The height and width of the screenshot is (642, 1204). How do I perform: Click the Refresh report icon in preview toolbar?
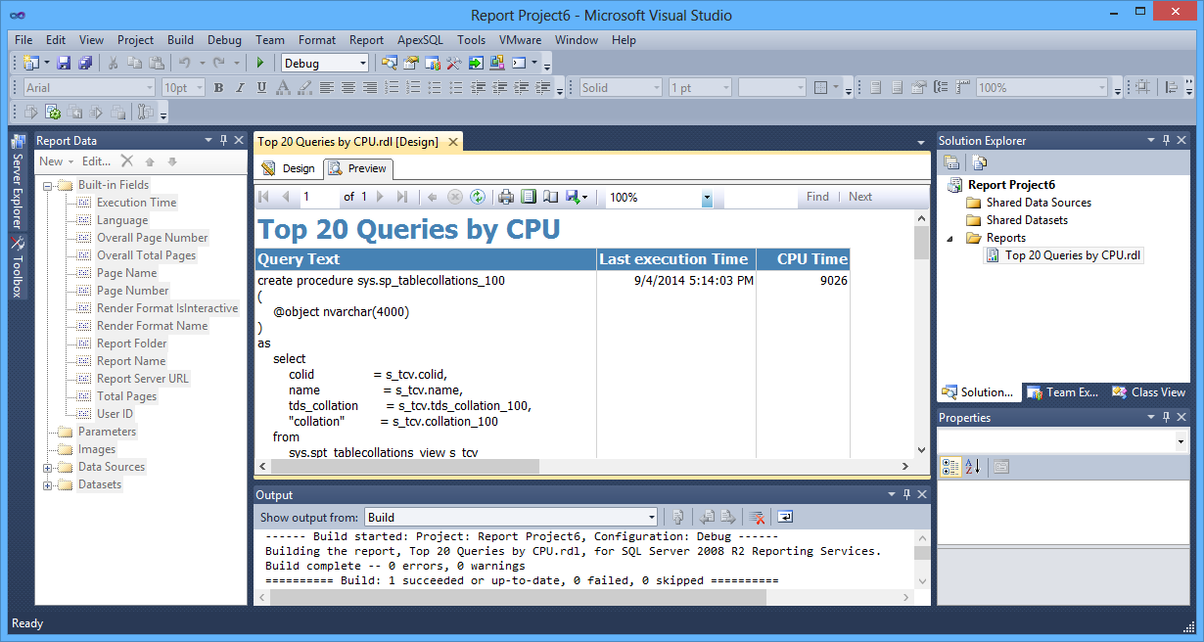[x=477, y=197]
